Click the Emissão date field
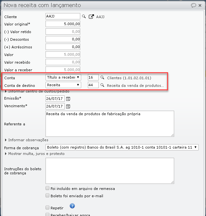Screen dimensions: 206x216 [55, 99]
